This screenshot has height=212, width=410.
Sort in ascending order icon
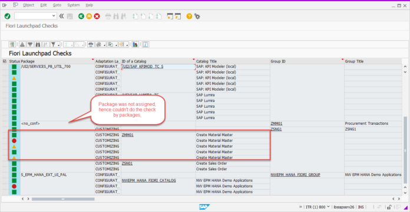[22, 44]
